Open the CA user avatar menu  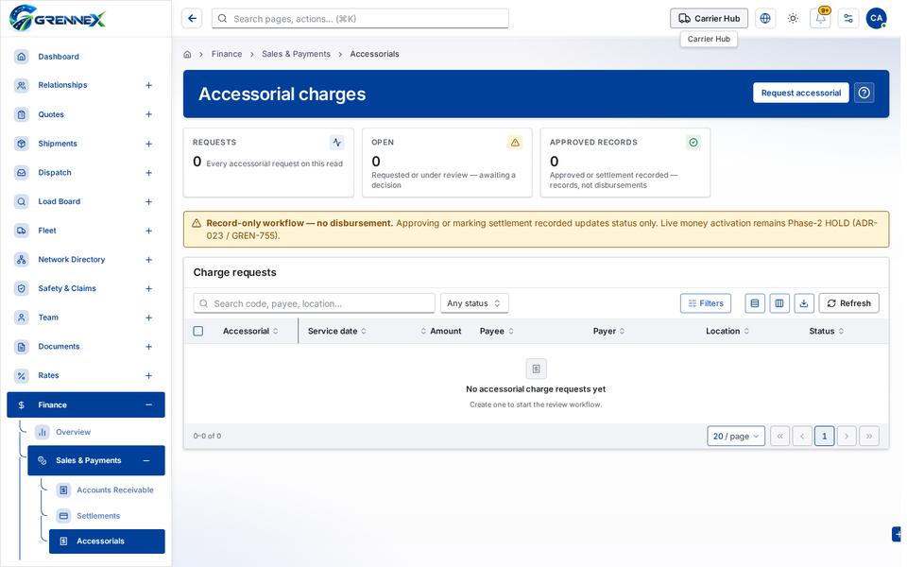pos(877,19)
